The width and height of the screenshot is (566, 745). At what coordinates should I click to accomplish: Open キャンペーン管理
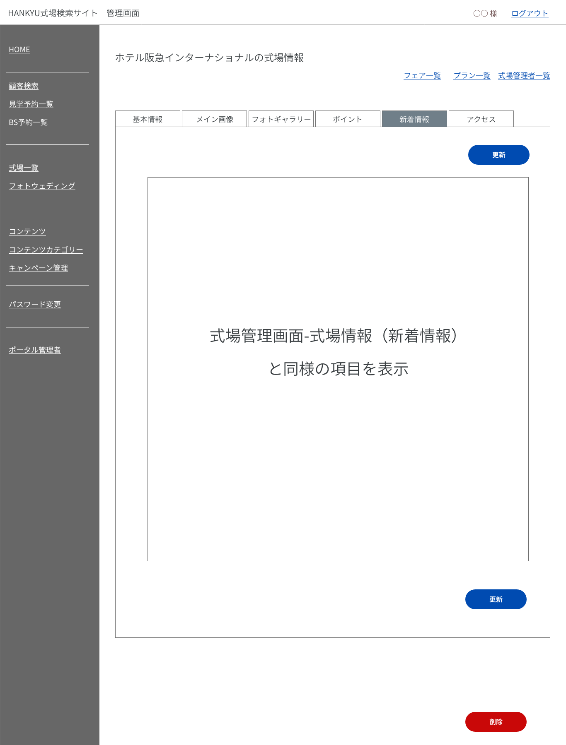[x=39, y=268]
